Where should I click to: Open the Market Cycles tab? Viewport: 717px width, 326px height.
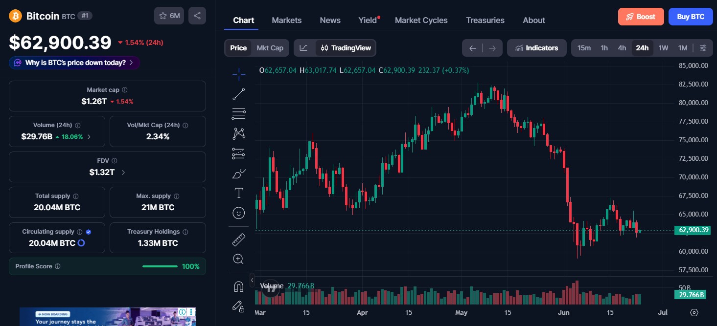(x=421, y=20)
